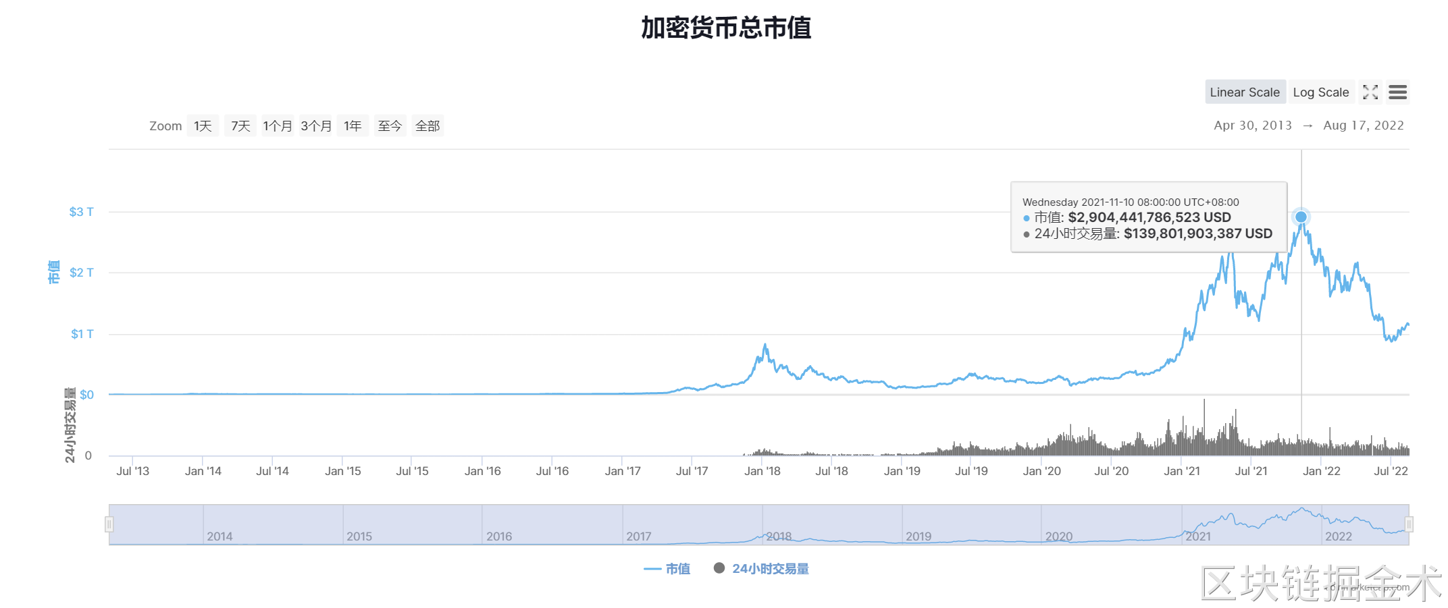
Task: Set zoom range to 7天
Action: tap(240, 126)
